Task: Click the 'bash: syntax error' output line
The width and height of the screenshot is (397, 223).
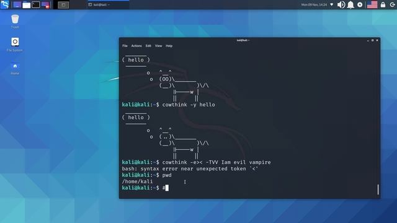Action: pos(190,168)
